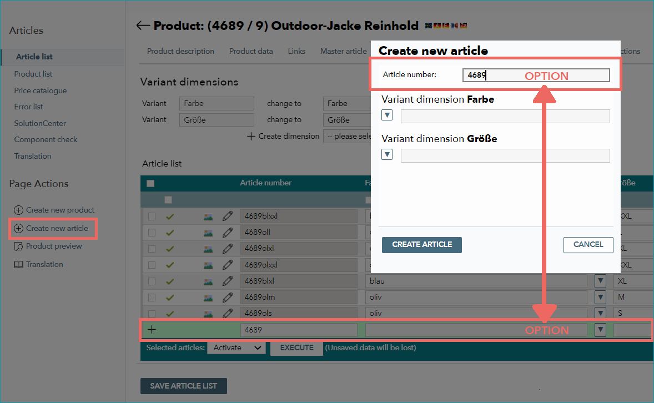Image resolution: width=654 pixels, height=403 pixels.
Task: Switch to the Links tab
Action: [x=296, y=51]
